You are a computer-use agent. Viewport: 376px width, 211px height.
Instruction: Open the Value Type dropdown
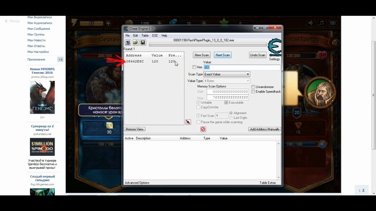[x=227, y=81]
